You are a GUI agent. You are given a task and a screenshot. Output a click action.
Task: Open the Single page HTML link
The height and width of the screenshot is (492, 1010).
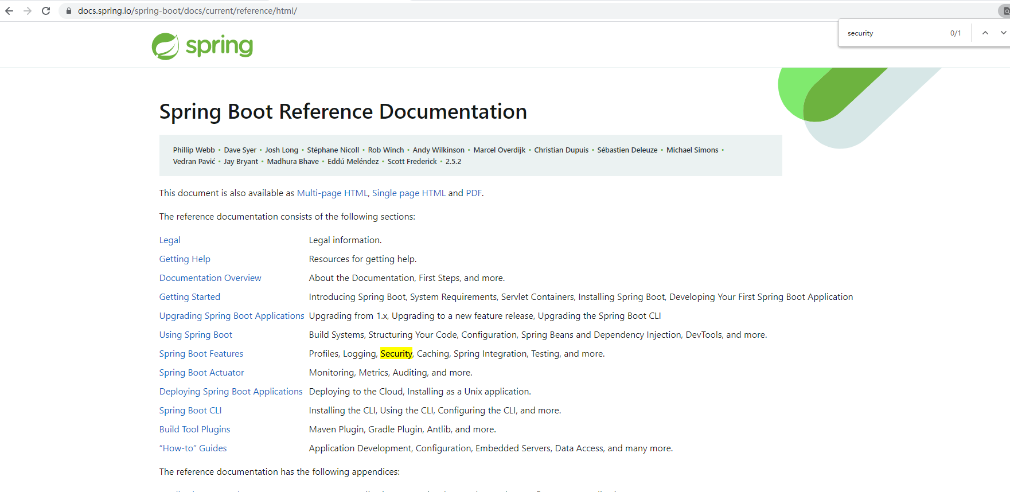[x=409, y=193]
